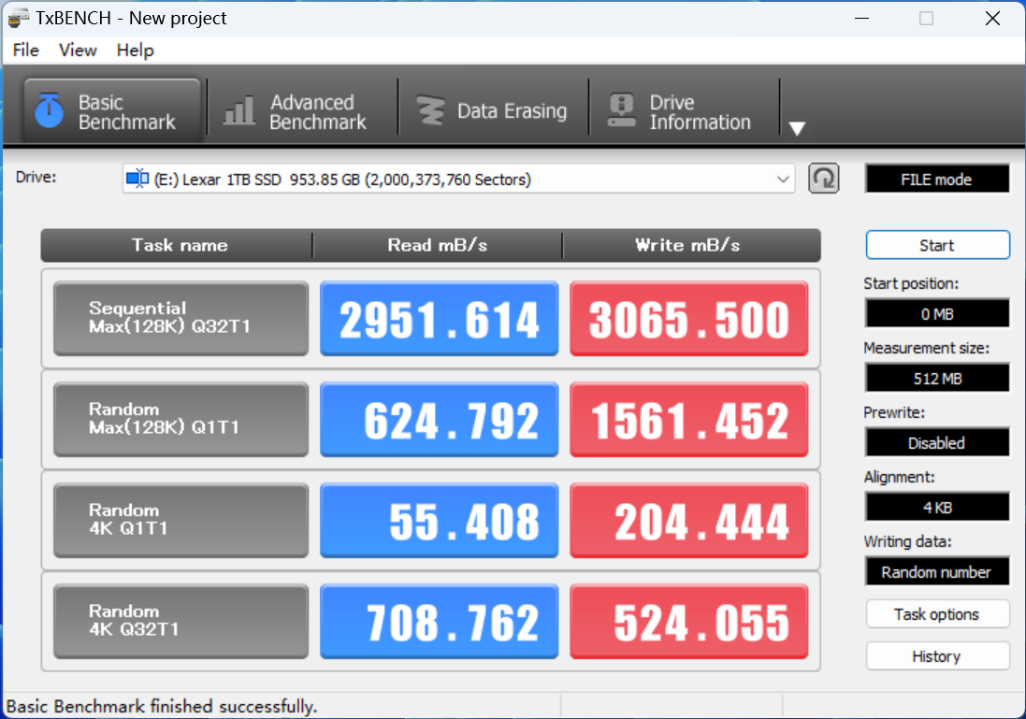The height and width of the screenshot is (719, 1026).
Task: Maximize the TxBENCH window
Action: point(927,19)
